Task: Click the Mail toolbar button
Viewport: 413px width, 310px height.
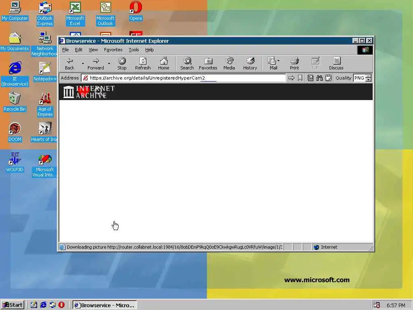Action: 272,64
